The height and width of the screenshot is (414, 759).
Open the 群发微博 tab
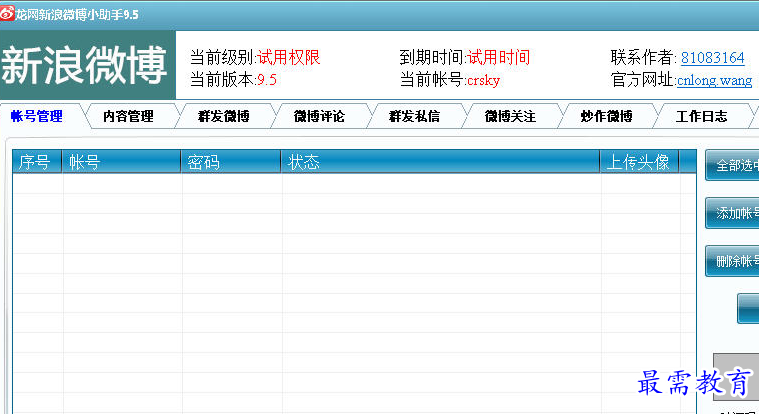point(224,116)
